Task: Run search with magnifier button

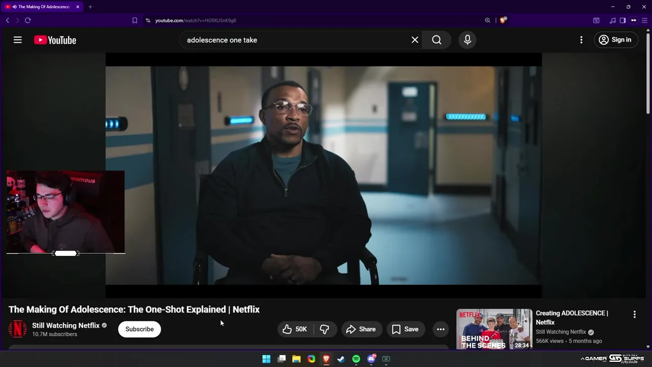Action: pyautogui.click(x=437, y=40)
